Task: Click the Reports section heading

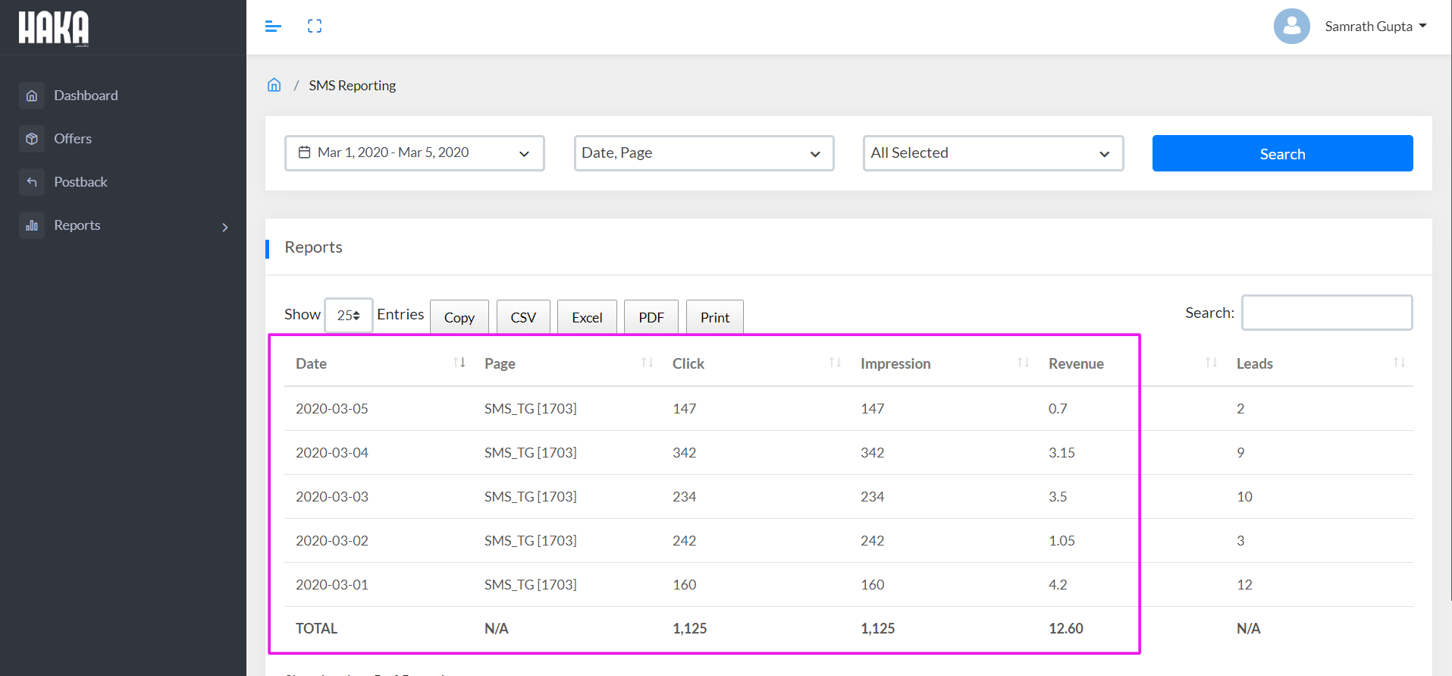Action: pyautogui.click(x=313, y=247)
